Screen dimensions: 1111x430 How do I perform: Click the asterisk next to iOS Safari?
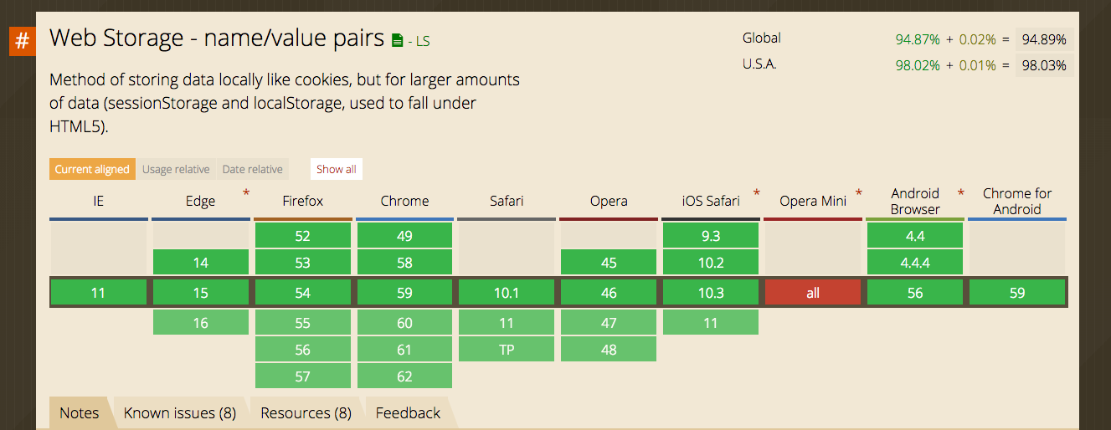click(x=757, y=194)
